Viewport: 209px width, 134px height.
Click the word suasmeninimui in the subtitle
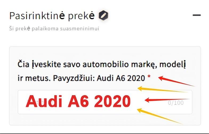click(79, 29)
